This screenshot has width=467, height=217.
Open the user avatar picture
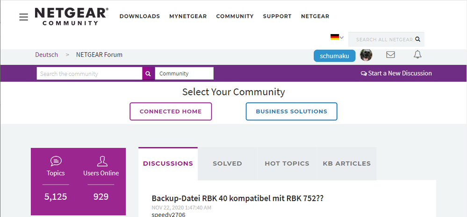(x=366, y=55)
